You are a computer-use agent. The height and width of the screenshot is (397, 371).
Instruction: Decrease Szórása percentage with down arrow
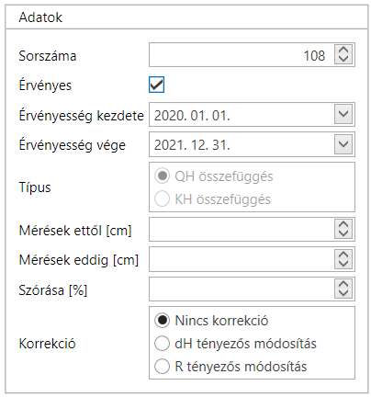343,293
